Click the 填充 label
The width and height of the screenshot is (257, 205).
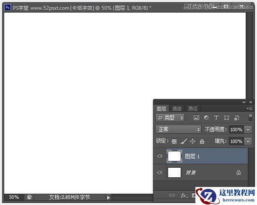pyautogui.click(x=221, y=141)
